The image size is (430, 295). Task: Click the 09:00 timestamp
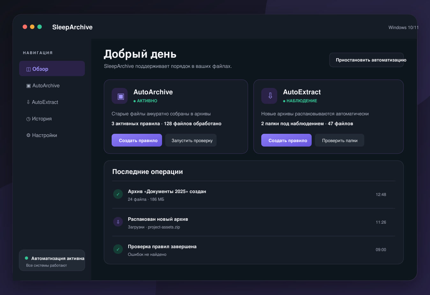pyautogui.click(x=381, y=250)
